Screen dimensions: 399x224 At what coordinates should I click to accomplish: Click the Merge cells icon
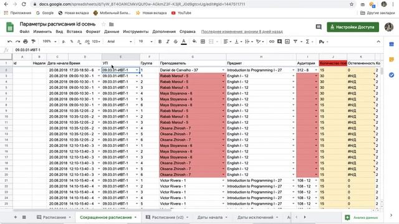pyautogui.click(x=211, y=42)
